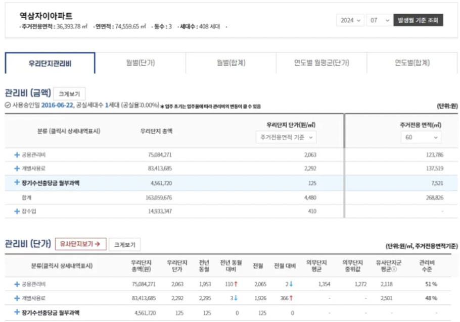Expand 공용관리비 row in 단가 table
This screenshot has width=460, height=322.
tap(17, 284)
